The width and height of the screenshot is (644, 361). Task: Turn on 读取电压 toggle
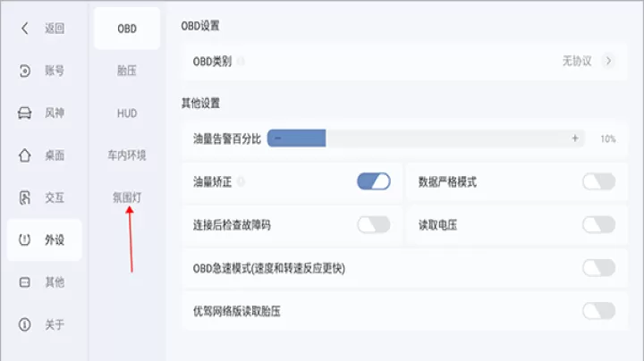[x=598, y=224]
